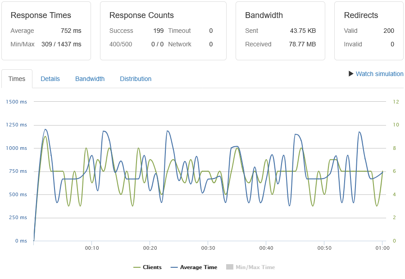Click the Received 78.77 MB bandwidth value

click(302, 44)
